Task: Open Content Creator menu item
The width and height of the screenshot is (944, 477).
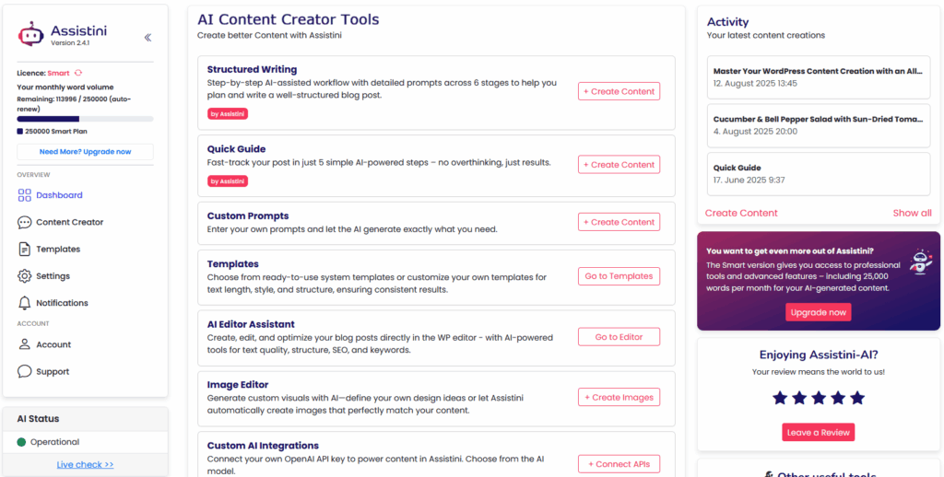Action: click(x=70, y=222)
